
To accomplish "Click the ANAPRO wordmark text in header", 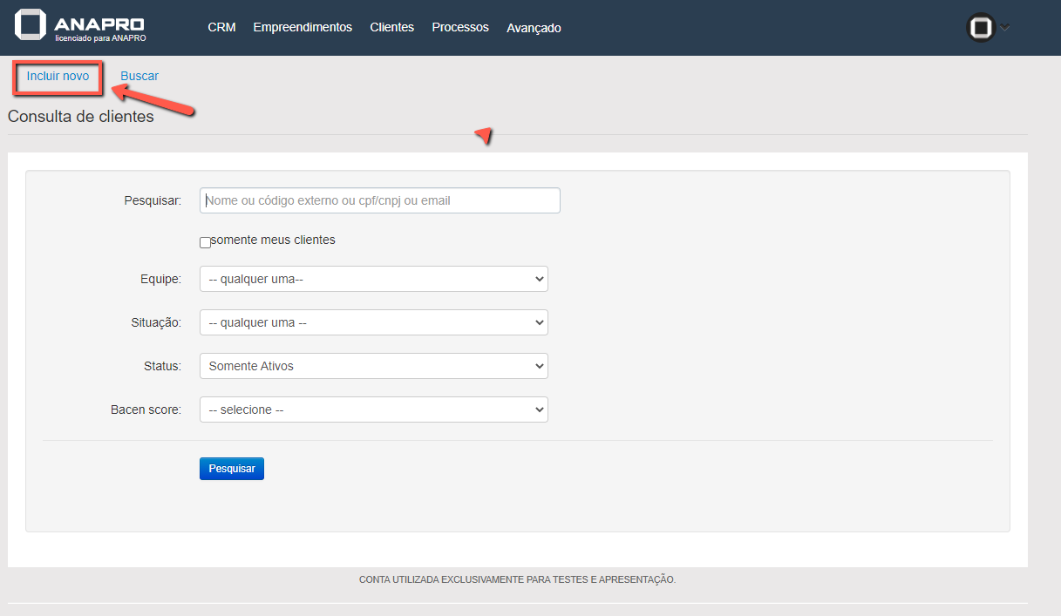I will pyautogui.click(x=99, y=24).
